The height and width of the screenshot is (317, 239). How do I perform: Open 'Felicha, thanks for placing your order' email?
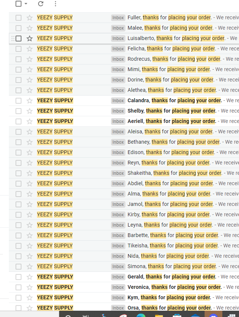(172, 49)
